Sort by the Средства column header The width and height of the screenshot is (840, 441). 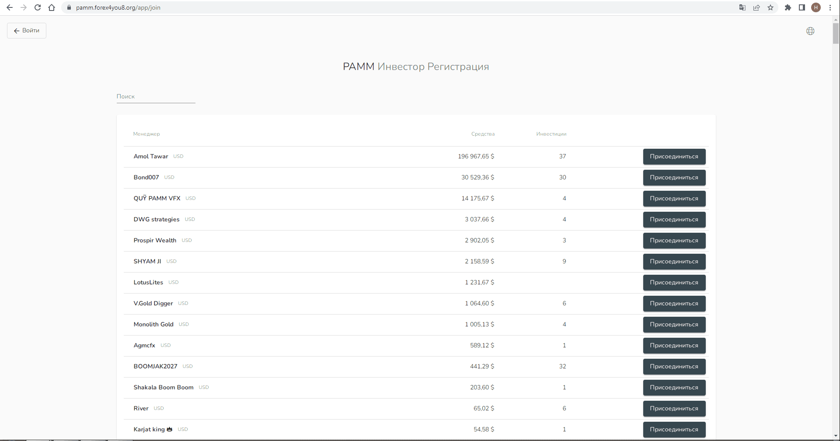(x=483, y=134)
